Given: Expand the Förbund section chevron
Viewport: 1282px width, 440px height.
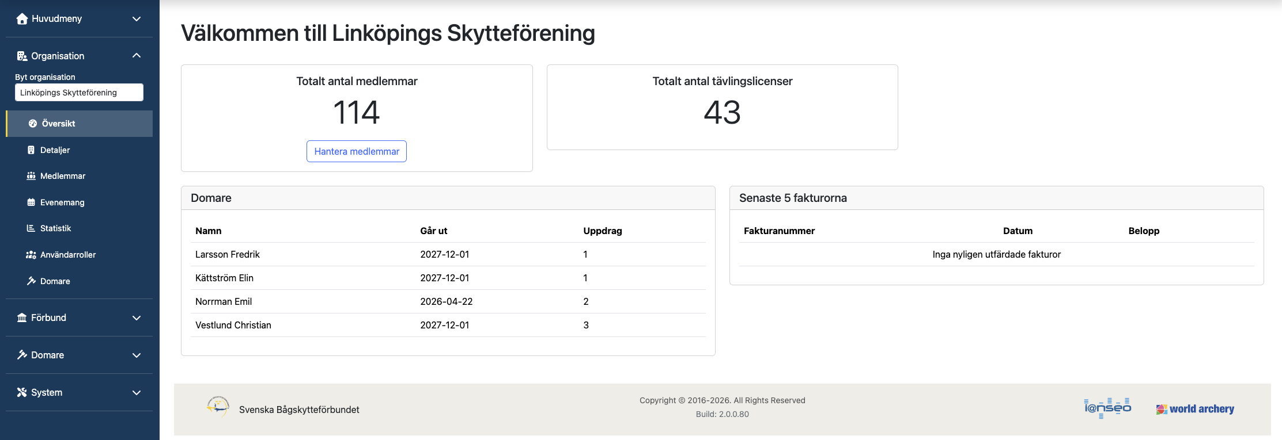Looking at the screenshot, I should (x=137, y=318).
